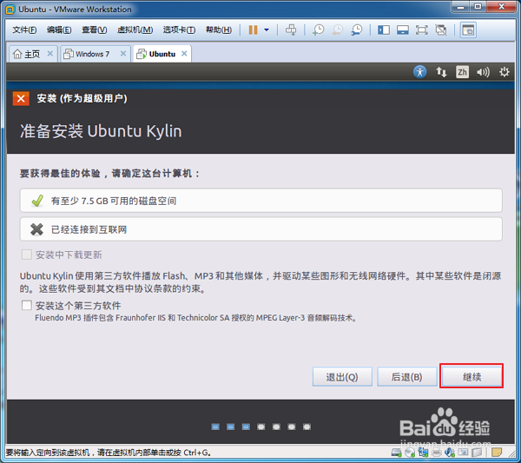Click the CD/DVD drive status icon
The width and height of the screenshot is (521, 463).
tap(410, 453)
